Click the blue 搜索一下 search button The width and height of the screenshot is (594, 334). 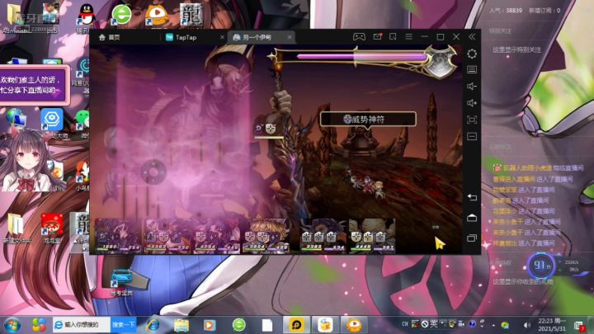124,325
